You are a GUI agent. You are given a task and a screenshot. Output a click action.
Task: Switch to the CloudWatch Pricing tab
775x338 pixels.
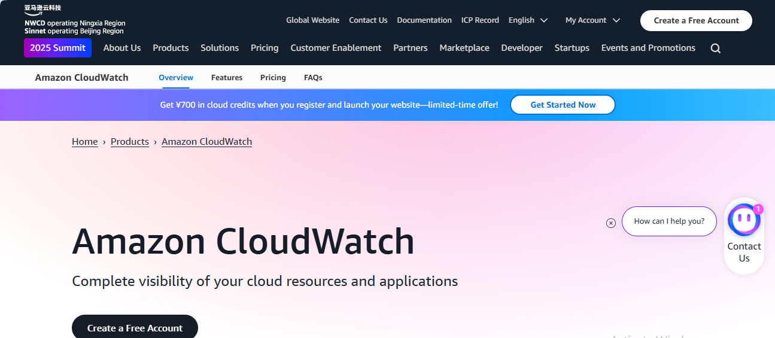[x=273, y=78]
